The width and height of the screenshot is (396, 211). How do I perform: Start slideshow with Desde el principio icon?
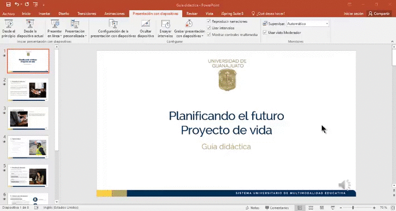tap(9, 24)
